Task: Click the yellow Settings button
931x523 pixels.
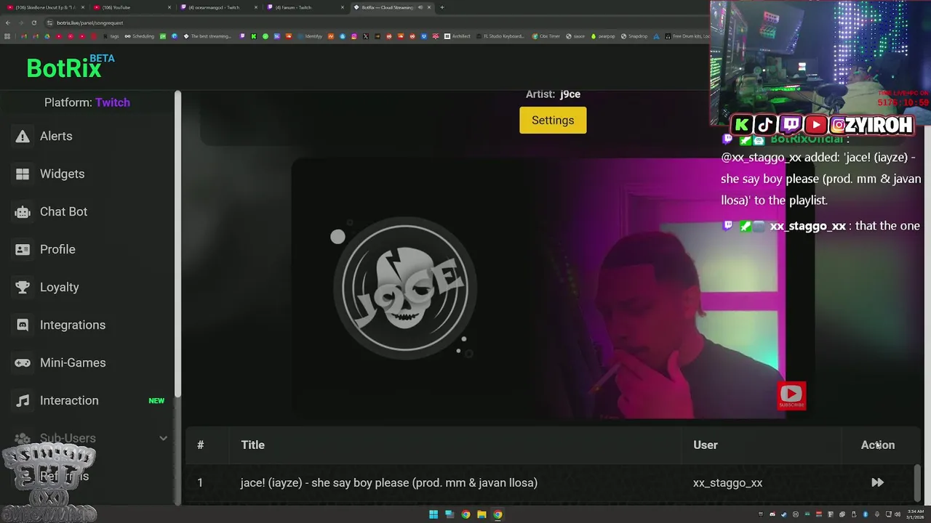Action: pyautogui.click(x=553, y=121)
